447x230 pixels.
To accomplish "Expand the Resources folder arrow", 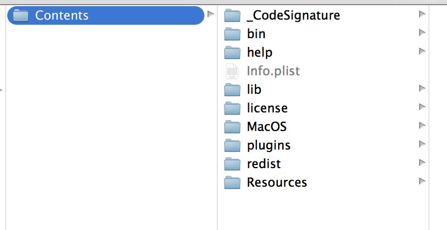I will (422, 181).
